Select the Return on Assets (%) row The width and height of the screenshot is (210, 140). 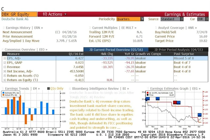105,76
